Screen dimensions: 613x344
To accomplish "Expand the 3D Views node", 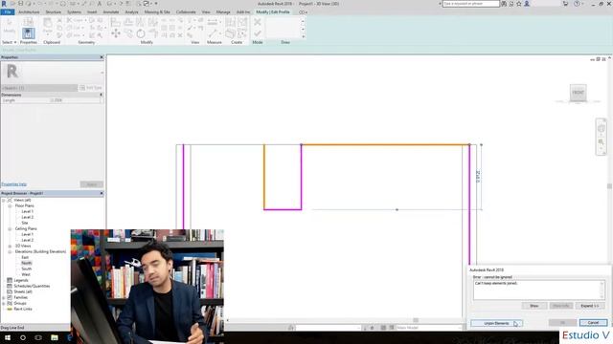I will (x=10, y=247).
